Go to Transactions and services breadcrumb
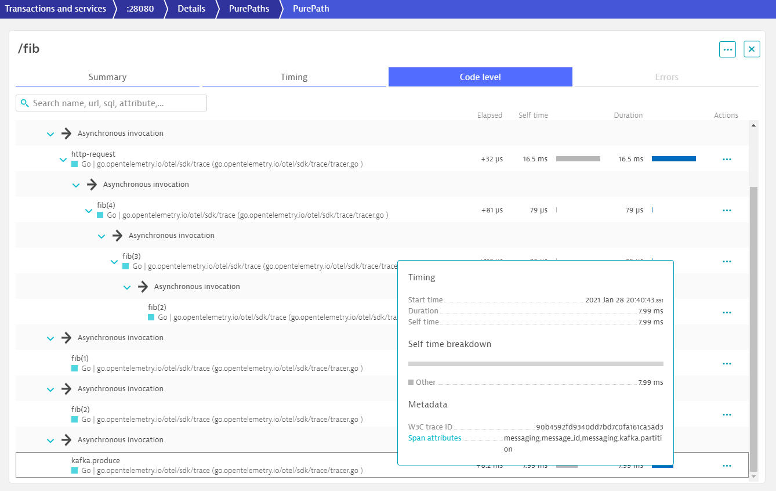Image resolution: width=776 pixels, height=491 pixels. 56,9
